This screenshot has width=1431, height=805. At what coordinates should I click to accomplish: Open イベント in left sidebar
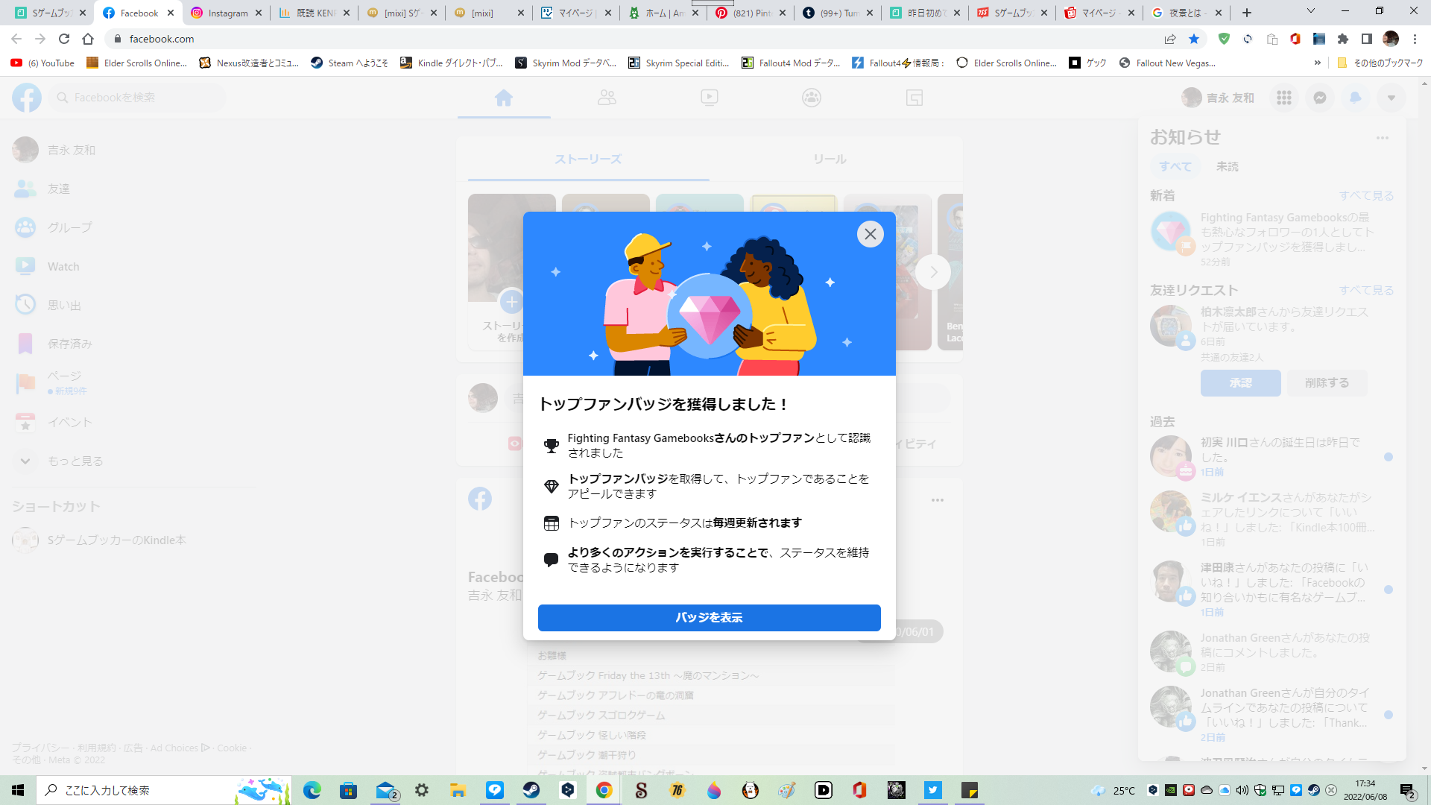[x=134, y=422]
